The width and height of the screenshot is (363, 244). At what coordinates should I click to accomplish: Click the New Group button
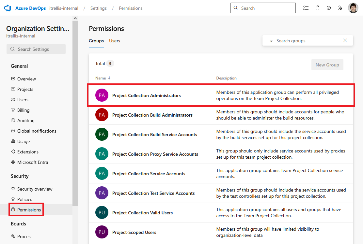327,65
